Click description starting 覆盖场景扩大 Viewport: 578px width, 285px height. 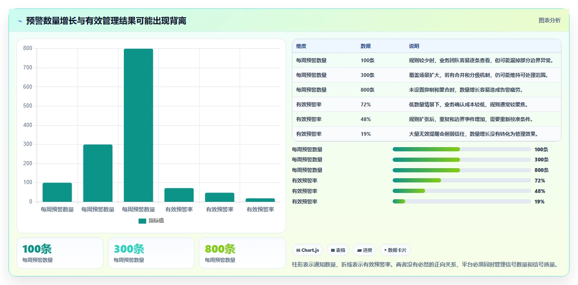point(479,75)
